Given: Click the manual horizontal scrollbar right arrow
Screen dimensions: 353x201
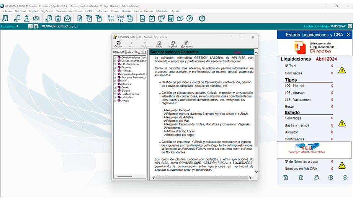Looking at the screenshot, I should [250, 178].
